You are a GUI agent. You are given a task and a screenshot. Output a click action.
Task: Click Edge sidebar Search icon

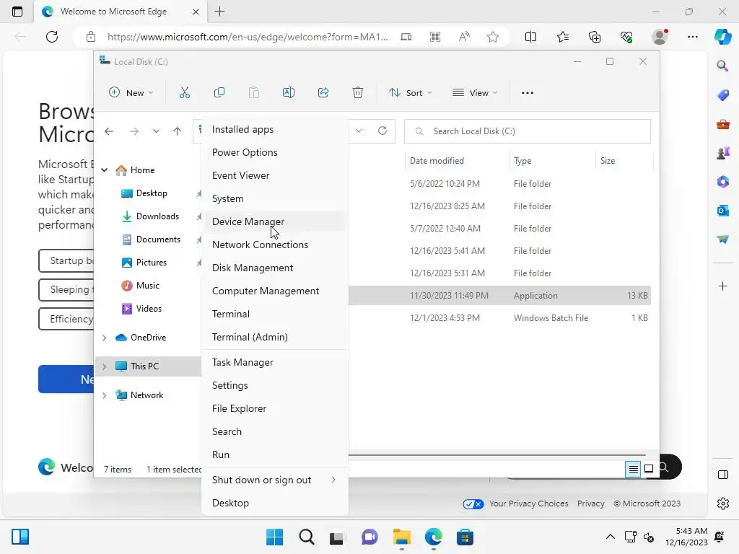tap(722, 66)
